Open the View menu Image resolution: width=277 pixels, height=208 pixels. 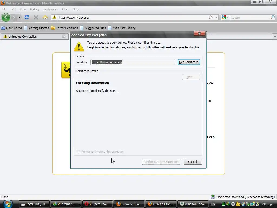(x=23, y=9)
